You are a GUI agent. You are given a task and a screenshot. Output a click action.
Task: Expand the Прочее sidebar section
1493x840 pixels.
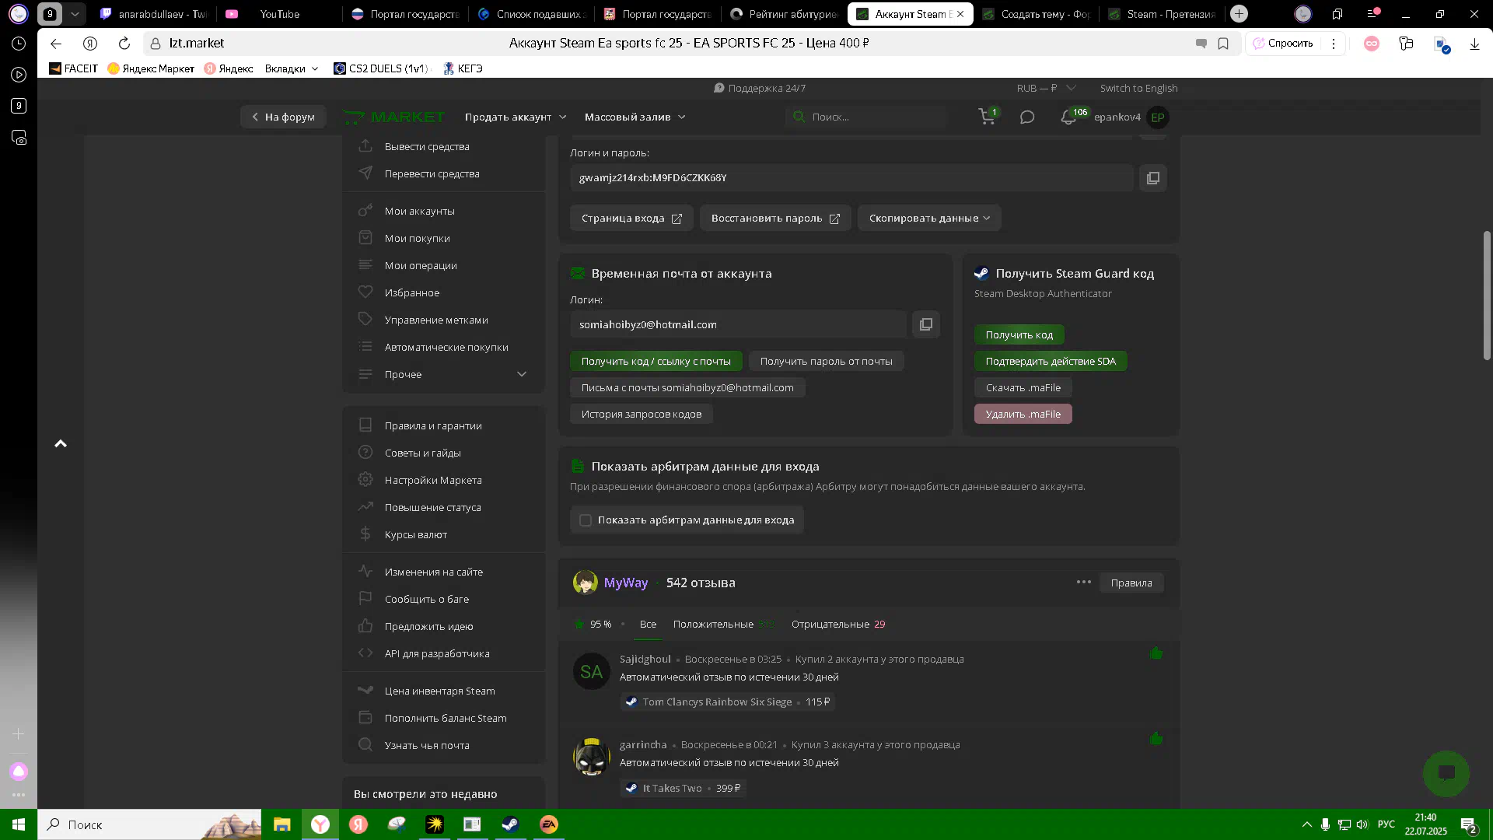point(443,374)
